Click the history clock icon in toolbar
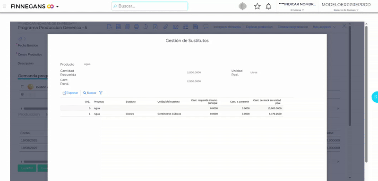The width and height of the screenshot is (378, 181). [x=146, y=27]
